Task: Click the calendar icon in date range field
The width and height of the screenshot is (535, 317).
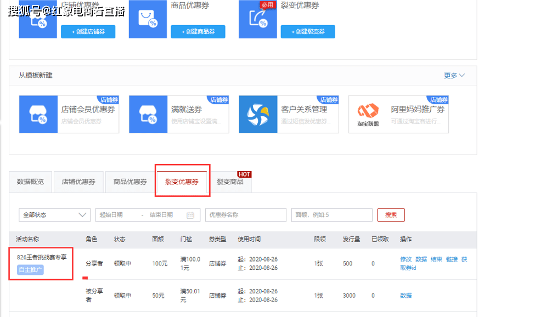Action: 190,215
